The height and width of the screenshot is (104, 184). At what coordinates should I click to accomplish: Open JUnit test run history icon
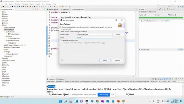174,9
